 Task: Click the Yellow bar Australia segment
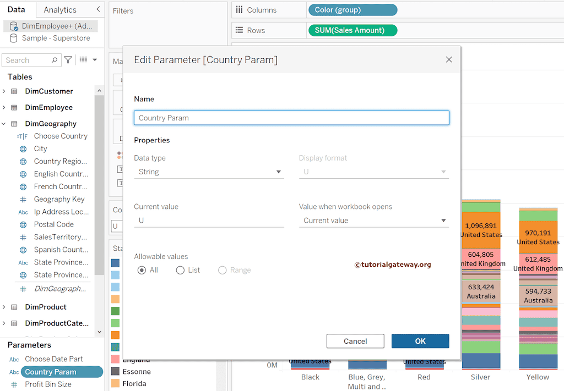point(538,295)
